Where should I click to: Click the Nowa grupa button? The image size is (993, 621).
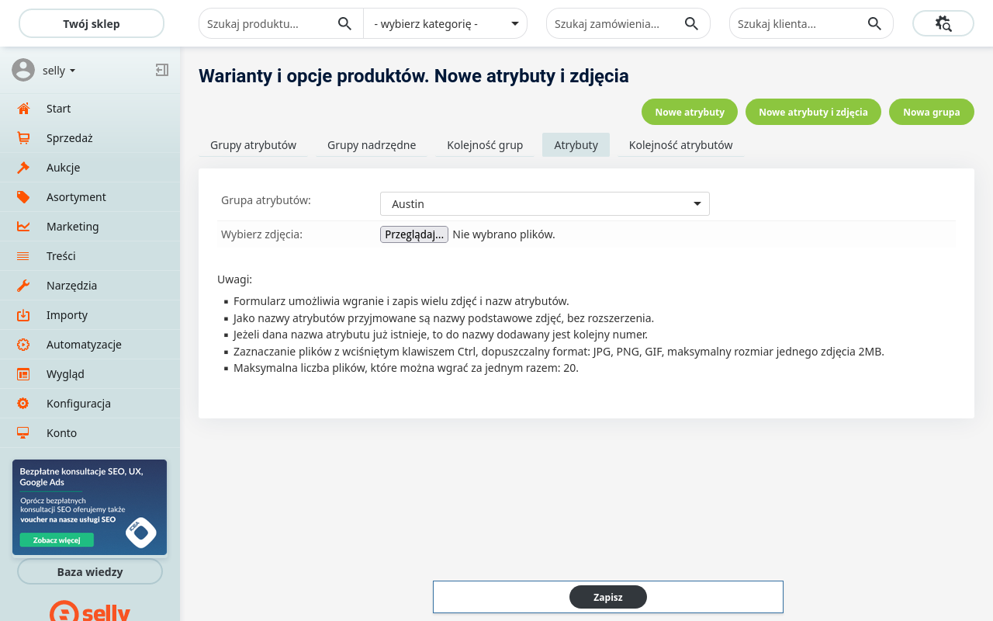[931, 112]
